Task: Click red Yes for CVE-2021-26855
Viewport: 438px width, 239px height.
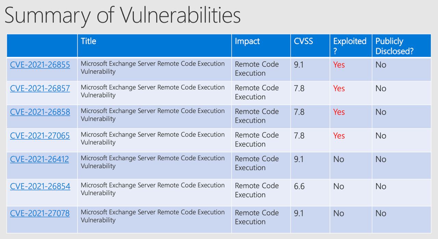Action: [339, 65]
